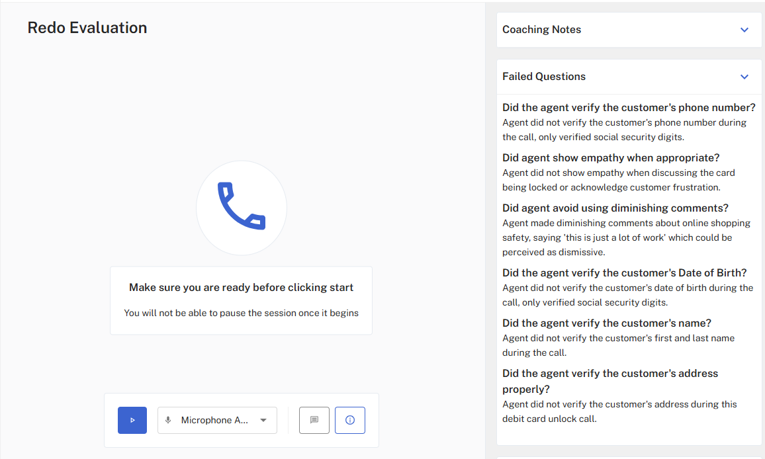Click the diminishing comments failed question
Viewport: 765px width, 459px height.
tap(615, 208)
